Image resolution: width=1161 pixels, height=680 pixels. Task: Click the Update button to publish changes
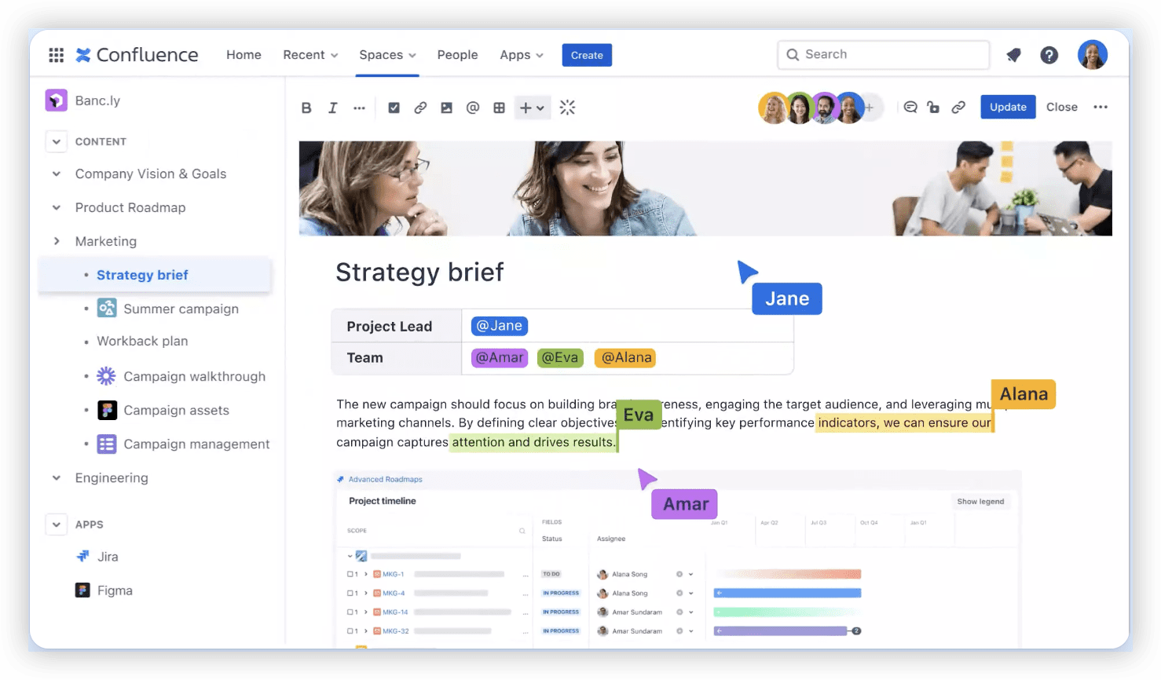point(1008,107)
